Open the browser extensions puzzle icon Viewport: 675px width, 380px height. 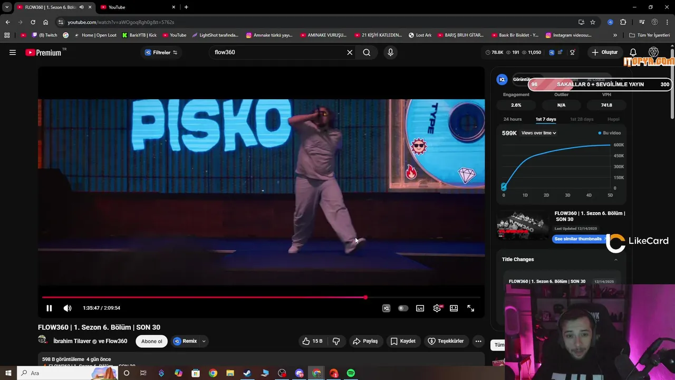[x=623, y=22]
